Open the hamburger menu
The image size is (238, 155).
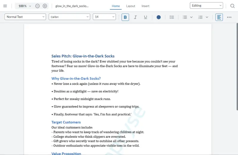point(5,6)
